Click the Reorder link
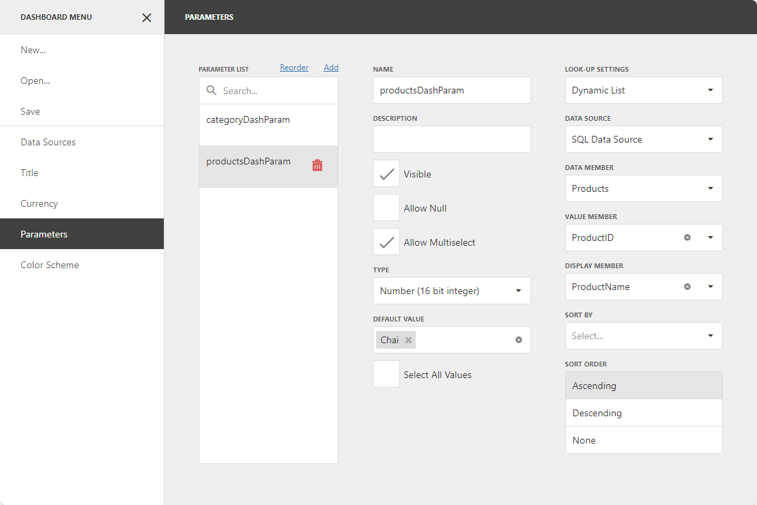 294,67
